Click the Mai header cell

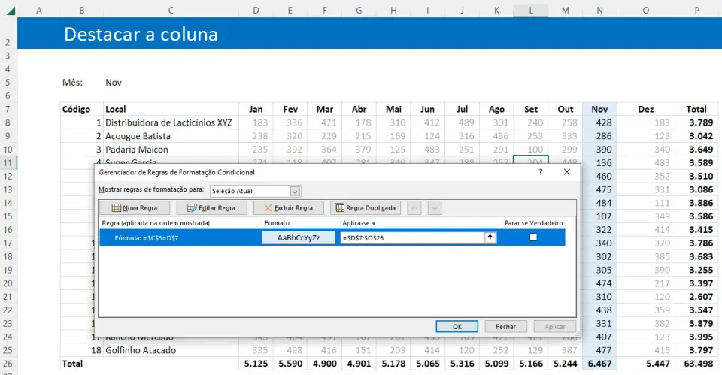[x=393, y=109]
